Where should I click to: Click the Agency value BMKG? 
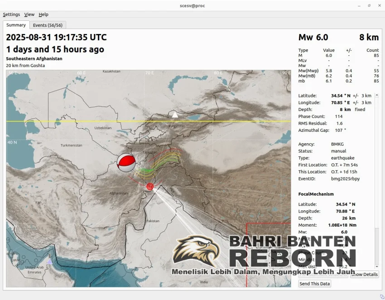(337, 144)
